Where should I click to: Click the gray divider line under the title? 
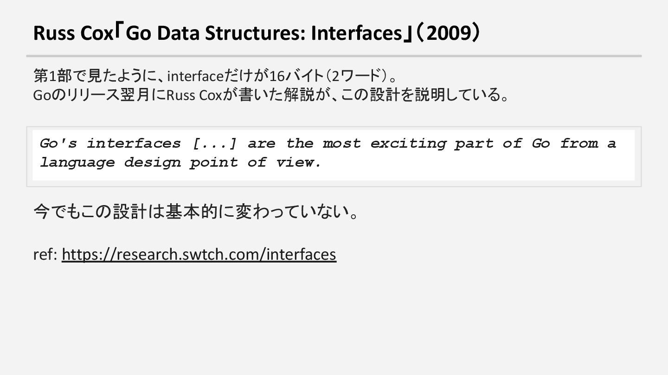(x=334, y=56)
